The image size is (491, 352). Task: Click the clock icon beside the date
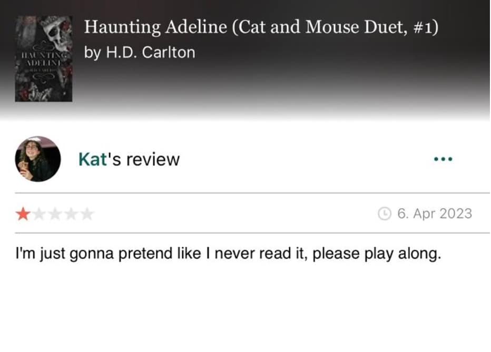(385, 213)
